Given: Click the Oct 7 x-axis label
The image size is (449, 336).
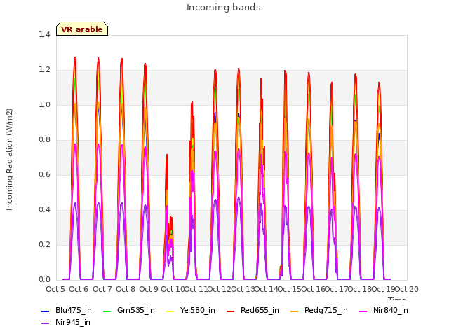Looking at the screenshot, I should coord(102,289).
